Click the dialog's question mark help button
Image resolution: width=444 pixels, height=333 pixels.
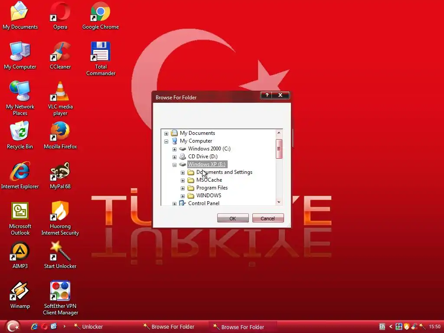point(267,95)
